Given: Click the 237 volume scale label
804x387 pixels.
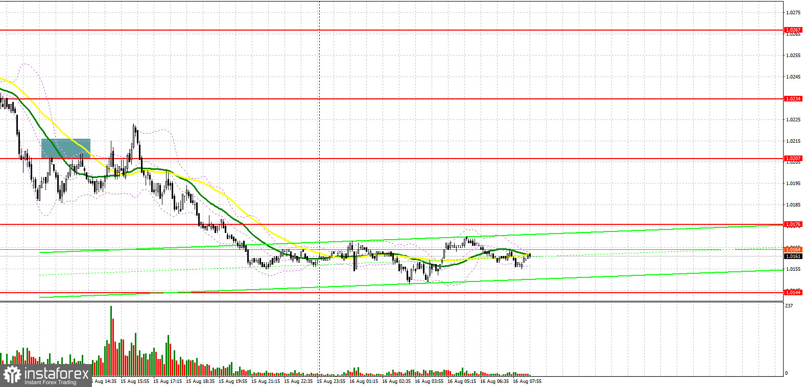Looking at the screenshot, I should click(789, 306).
